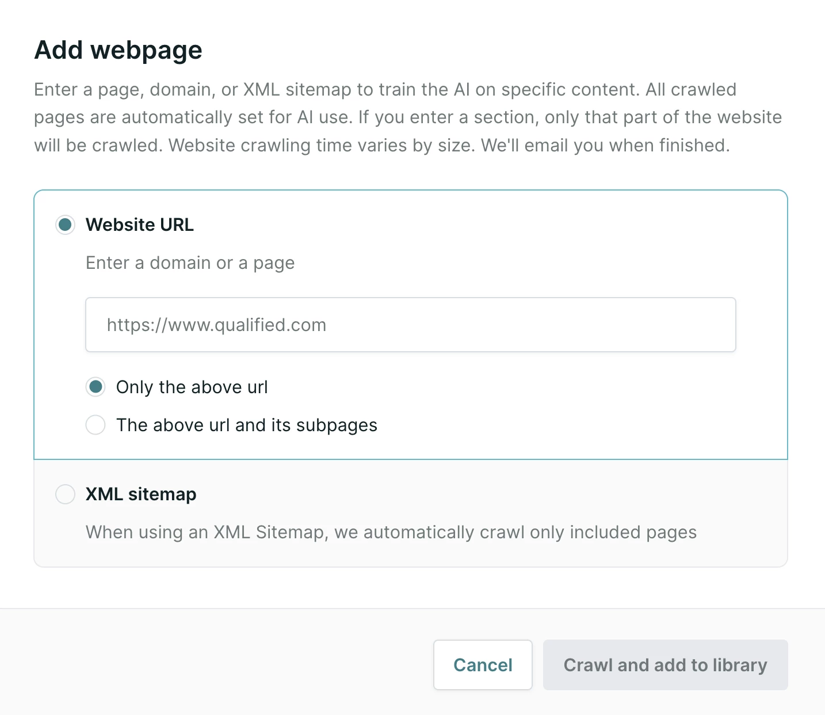Click the 'Enter a domain or a page' text
This screenshot has height=715, width=825.
190,263
